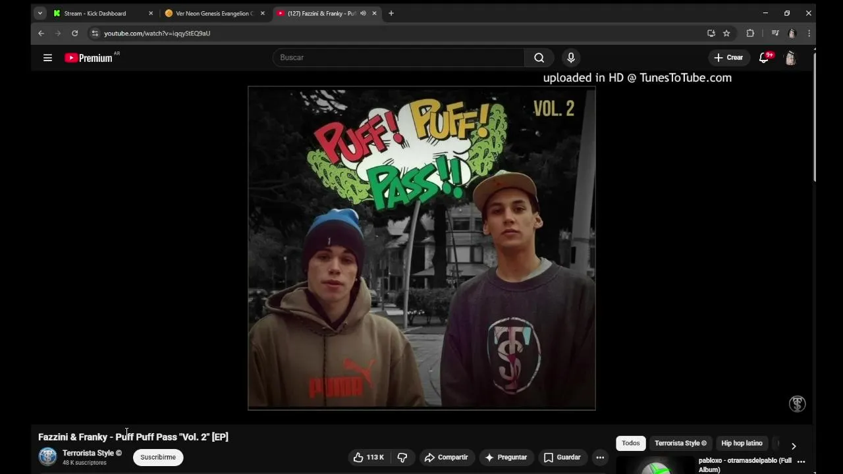843x474 pixels.
Task: Like the video with 113 K
Action: [369, 457]
